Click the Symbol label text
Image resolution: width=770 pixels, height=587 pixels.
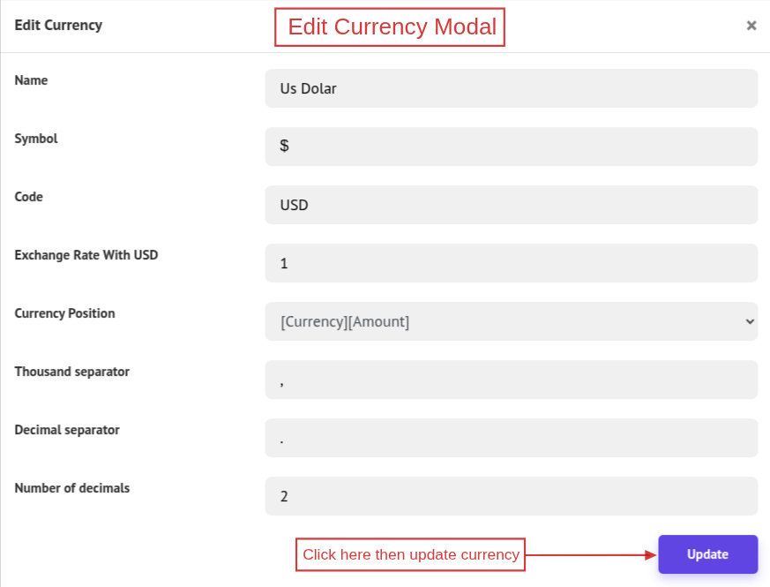point(36,139)
